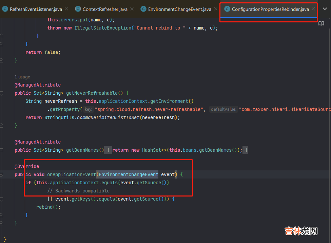Toggle Reader Mode book icon

click(x=321, y=23)
